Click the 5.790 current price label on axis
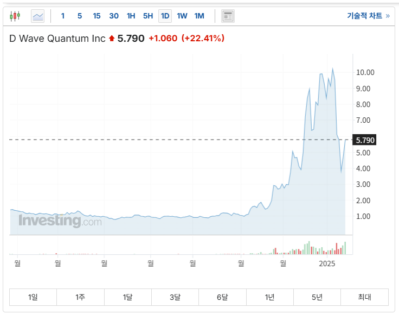Image resolution: width=399 pixels, height=314 pixels. point(364,140)
